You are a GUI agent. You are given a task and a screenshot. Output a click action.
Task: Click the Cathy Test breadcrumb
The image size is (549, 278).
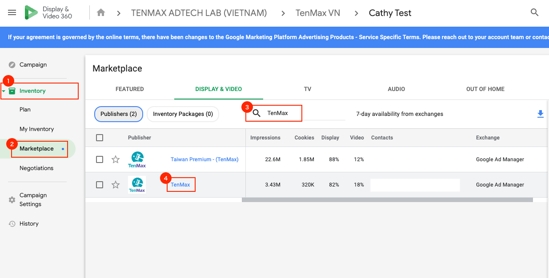pyautogui.click(x=390, y=13)
